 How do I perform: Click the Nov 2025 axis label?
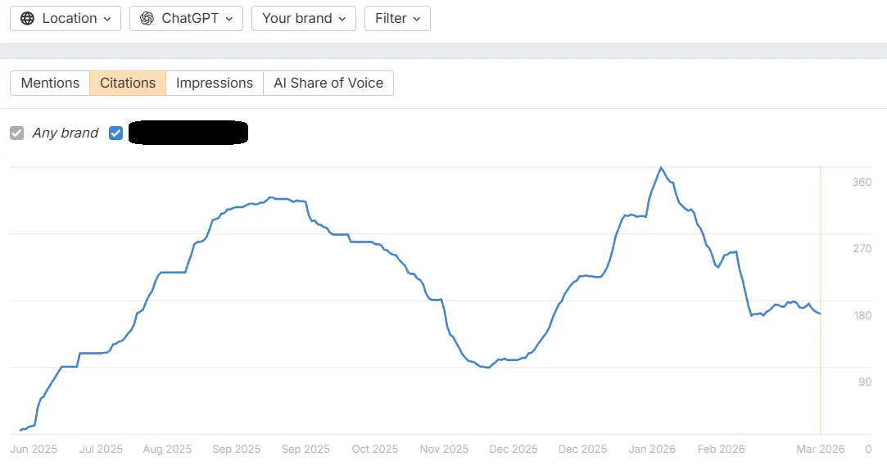[x=444, y=449]
